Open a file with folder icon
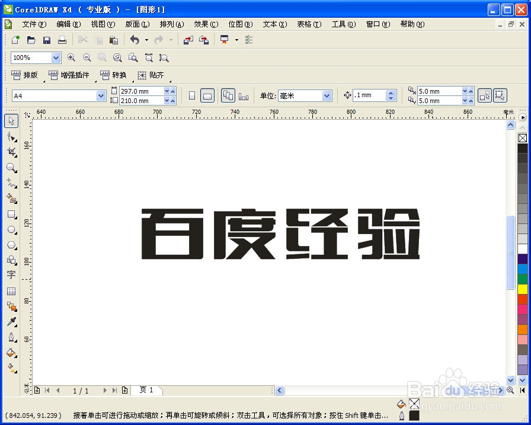531x425 pixels. [31, 40]
